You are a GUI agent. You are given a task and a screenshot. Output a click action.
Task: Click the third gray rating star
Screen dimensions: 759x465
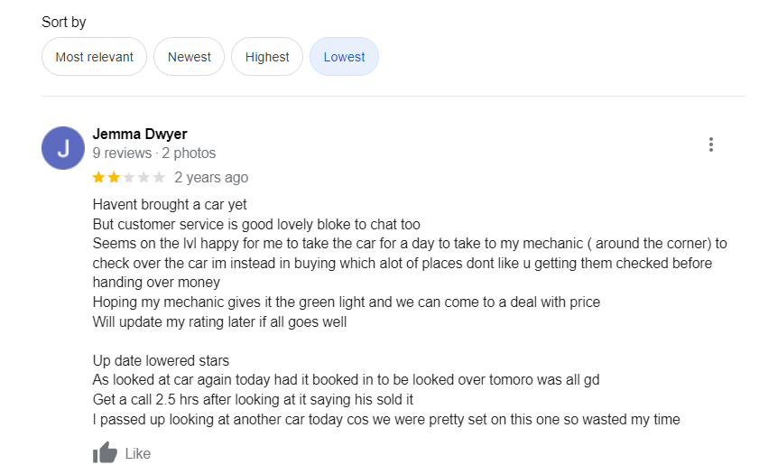tap(129, 177)
